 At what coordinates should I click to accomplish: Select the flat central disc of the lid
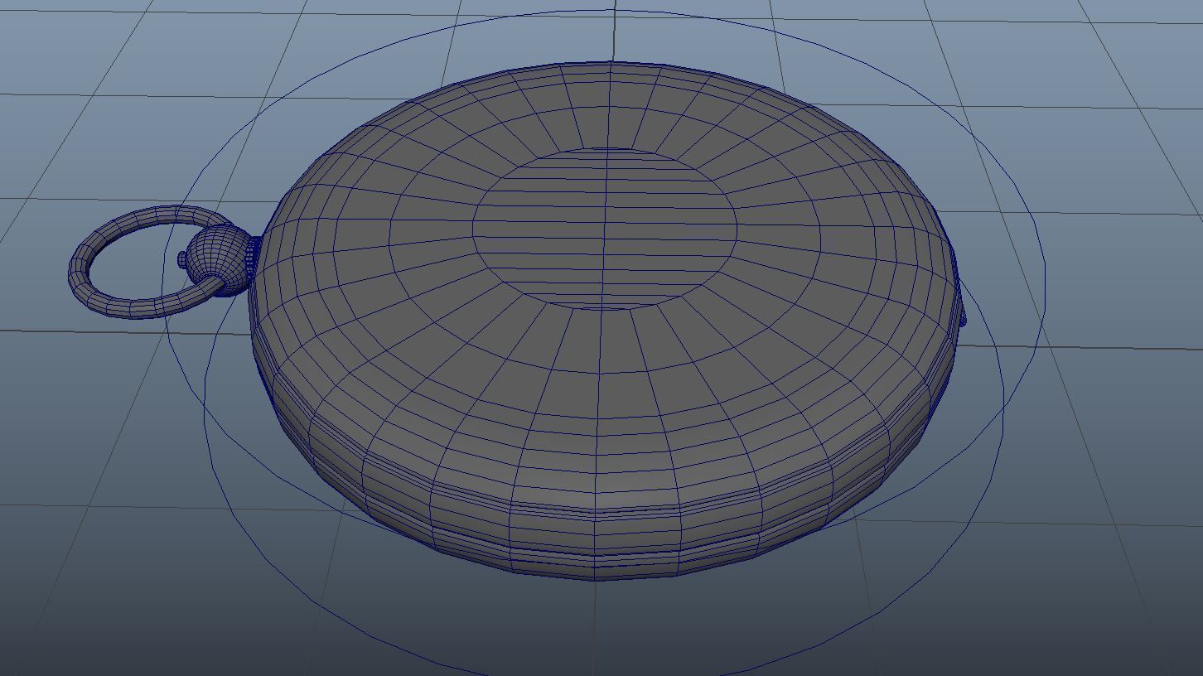point(605,229)
